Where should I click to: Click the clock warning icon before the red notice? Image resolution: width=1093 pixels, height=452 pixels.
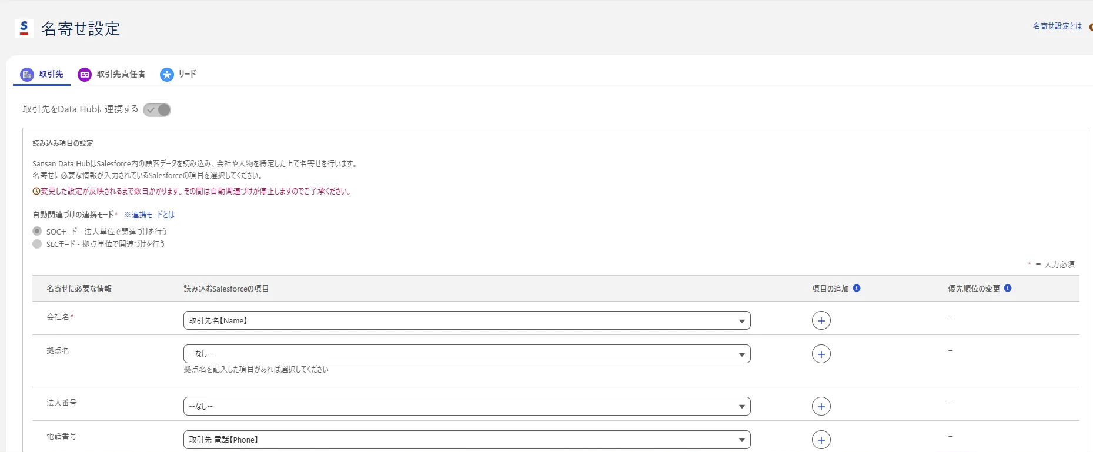click(x=36, y=191)
